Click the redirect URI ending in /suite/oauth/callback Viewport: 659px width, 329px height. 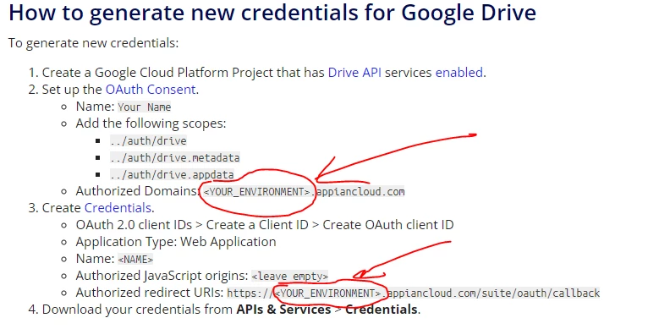click(x=414, y=293)
